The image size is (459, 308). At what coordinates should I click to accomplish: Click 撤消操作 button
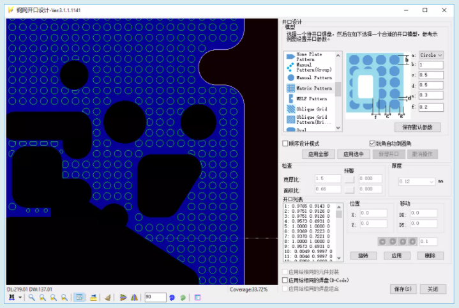coord(422,154)
